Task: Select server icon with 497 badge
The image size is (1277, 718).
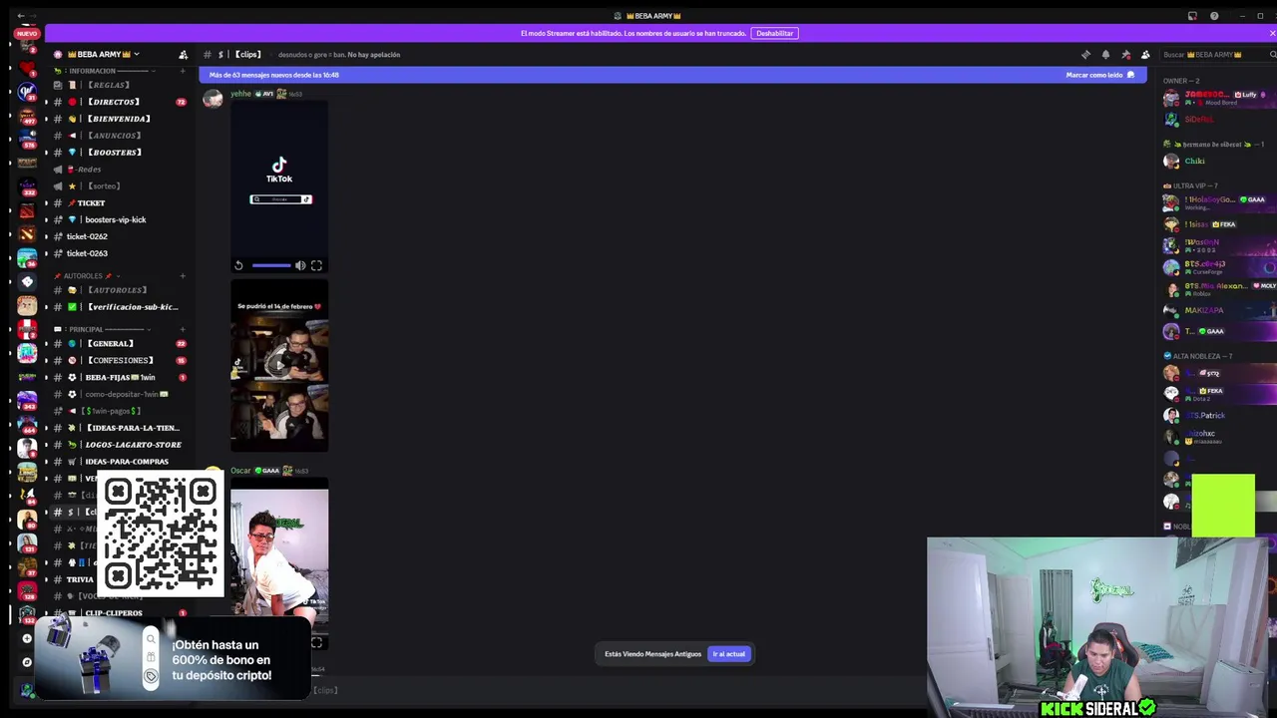Action: point(27,117)
